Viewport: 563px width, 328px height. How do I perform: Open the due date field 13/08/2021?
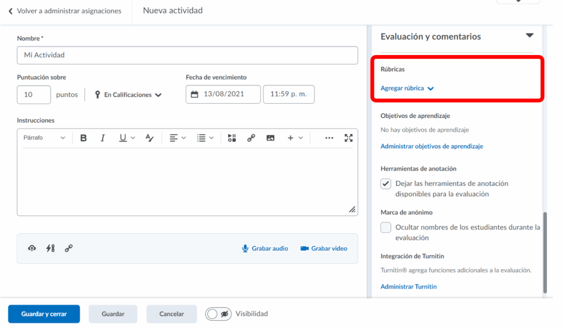click(x=223, y=94)
